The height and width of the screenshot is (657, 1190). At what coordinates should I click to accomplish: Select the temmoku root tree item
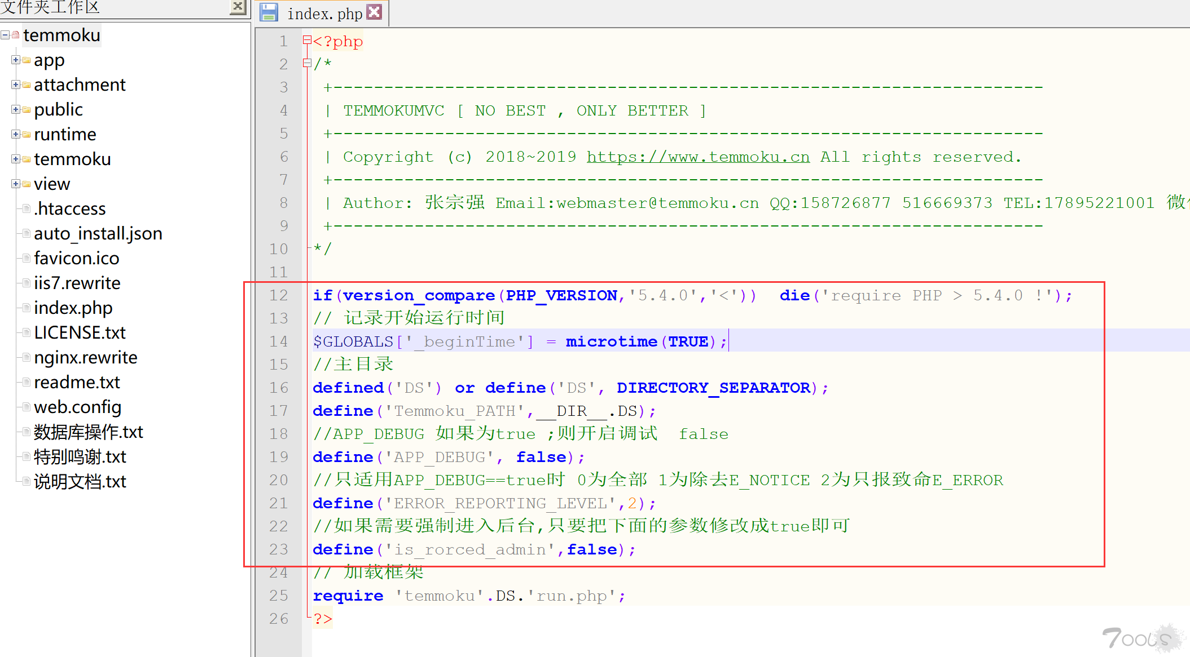click(x=62, y=35)
